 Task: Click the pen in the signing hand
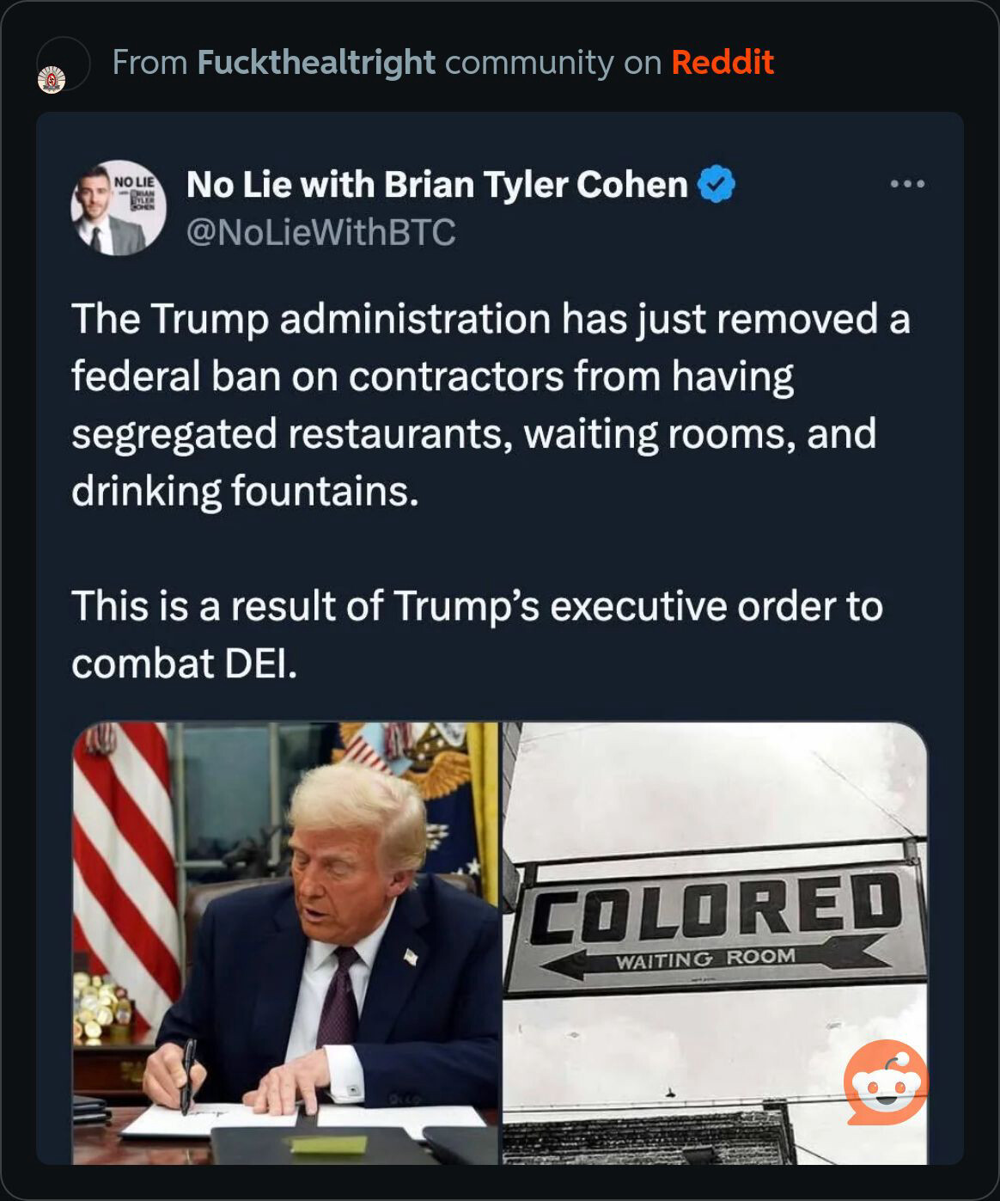pyautogui.click(x=186, y=1075)
